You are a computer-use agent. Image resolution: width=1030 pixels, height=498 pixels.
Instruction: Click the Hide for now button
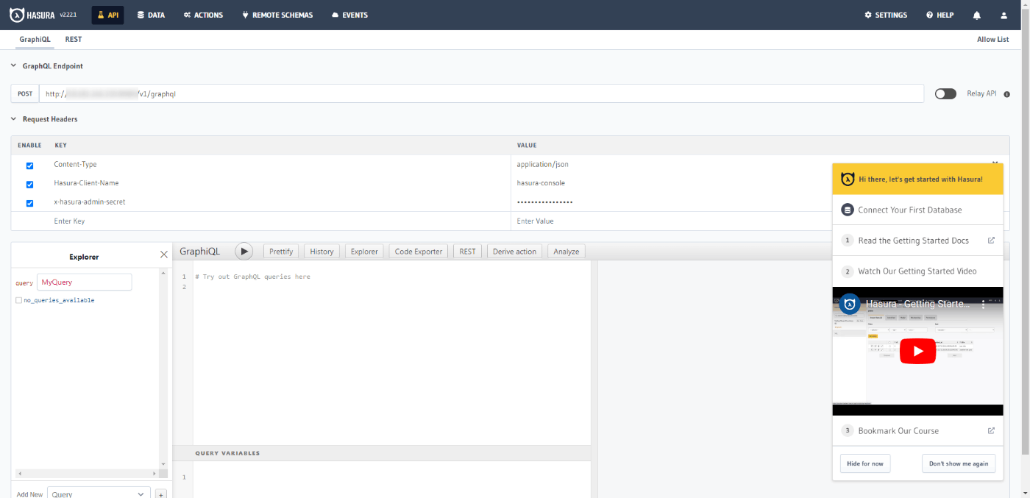pyautogui.click(x=865, y=463)
